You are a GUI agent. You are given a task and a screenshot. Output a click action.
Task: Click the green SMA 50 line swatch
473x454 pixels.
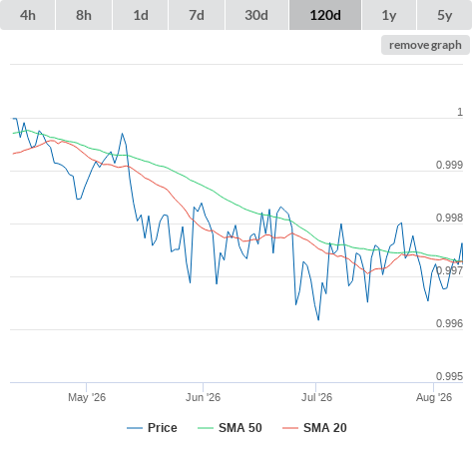coord(206,428)
